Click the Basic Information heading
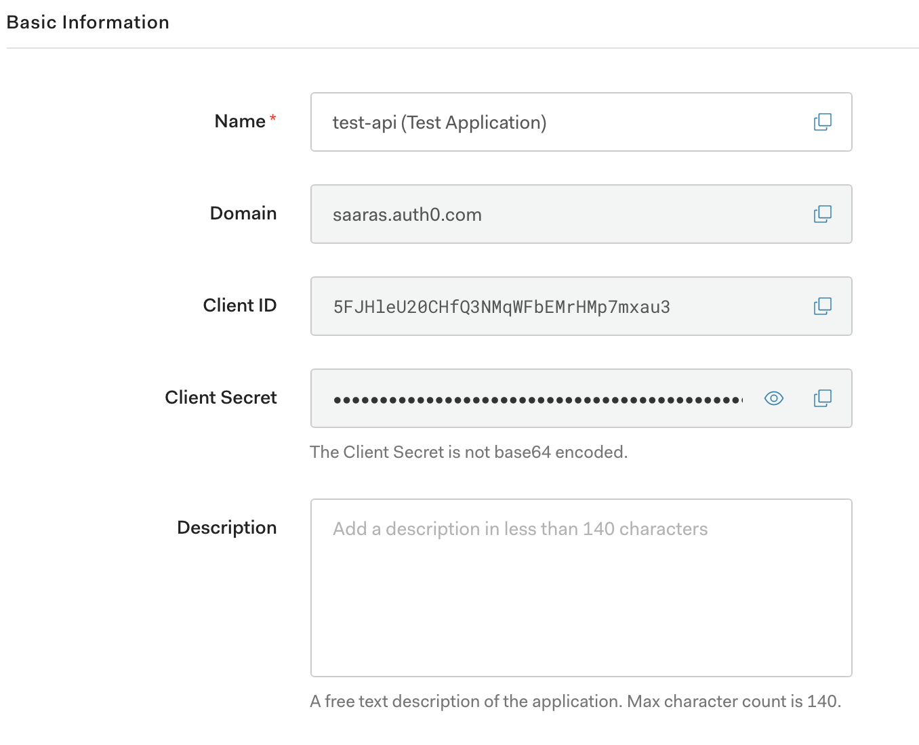 coord(88,22)
